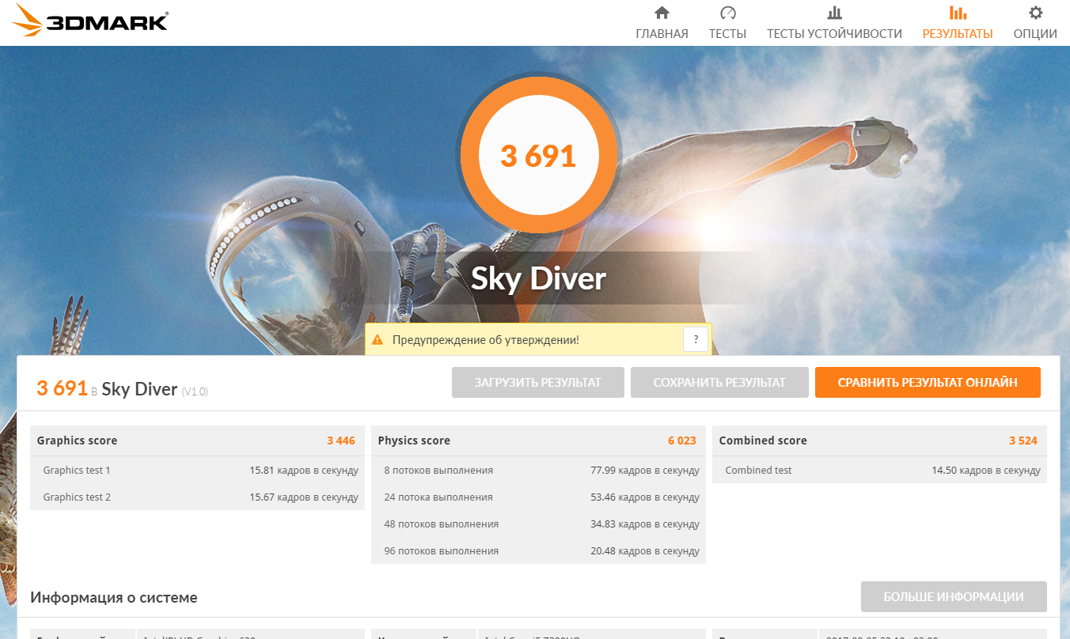
Task: Click the Результаты bar chart icon
Action: point(958,13)
